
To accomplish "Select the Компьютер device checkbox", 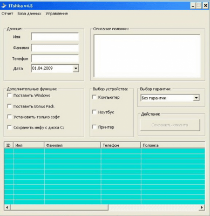I will [x=94, y=97].
